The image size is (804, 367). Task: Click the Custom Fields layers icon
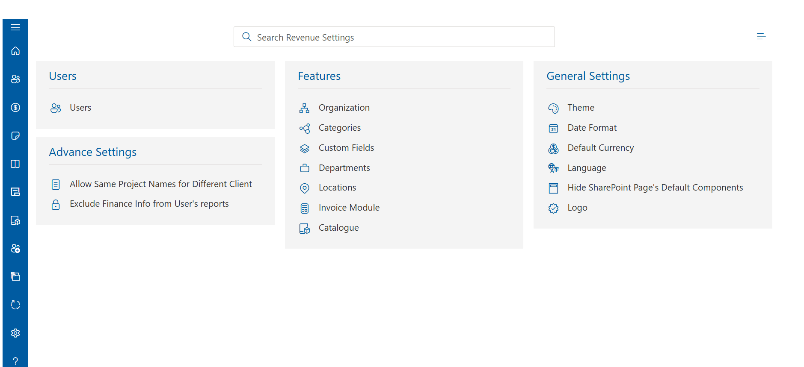[304, 148]
